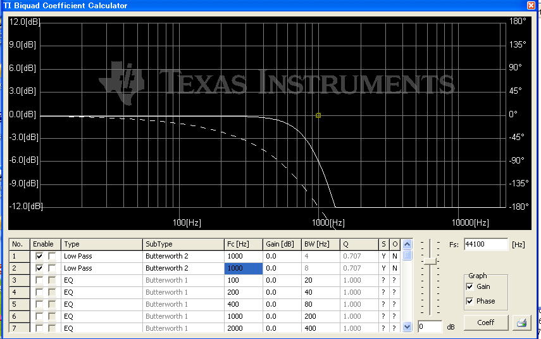Click the Type column header

(x=102, y=245)
